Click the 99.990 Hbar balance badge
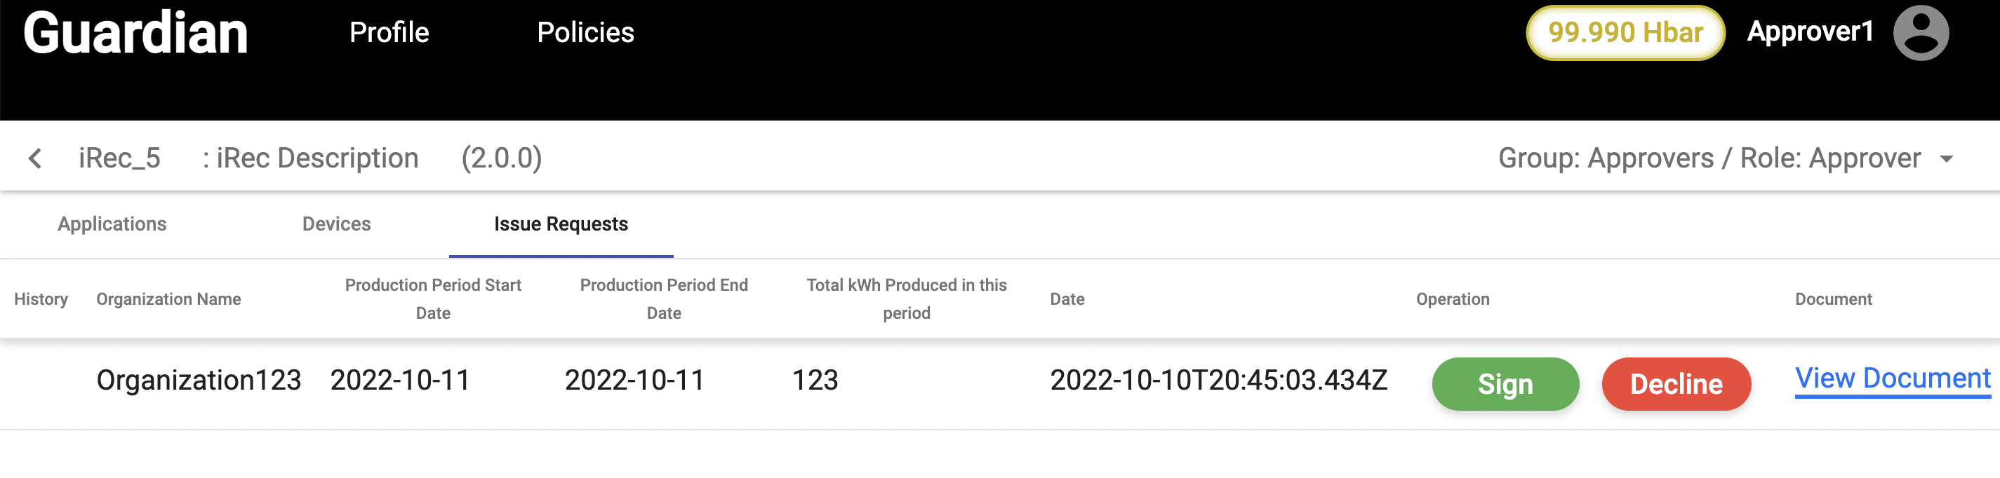The width and height of the screenshot is (2000, 478). click(1625, 32)
